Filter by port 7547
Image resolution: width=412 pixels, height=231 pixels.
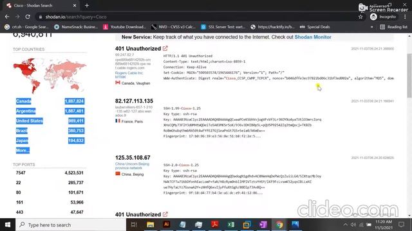coord(21,173)
